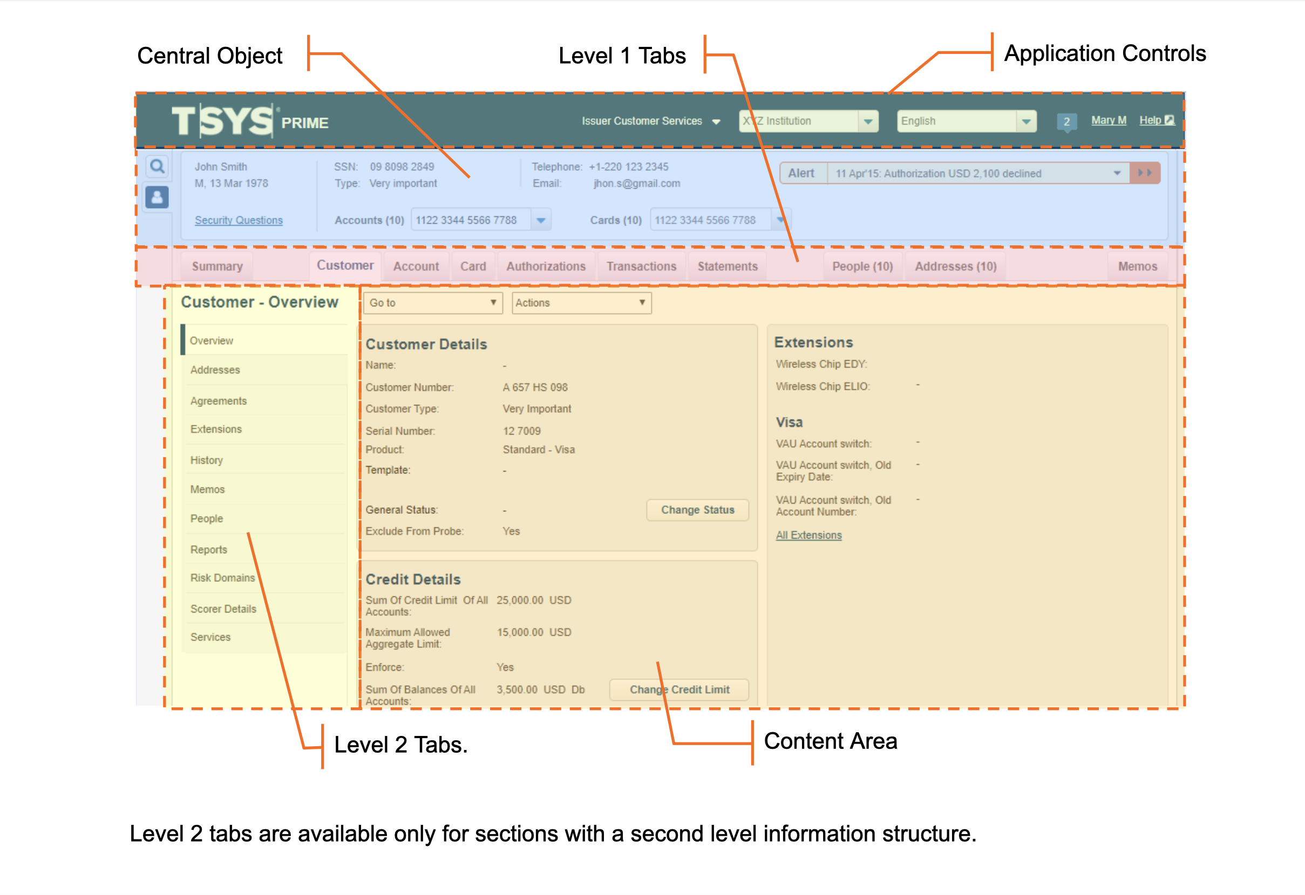Click the Change Status button

697,510
